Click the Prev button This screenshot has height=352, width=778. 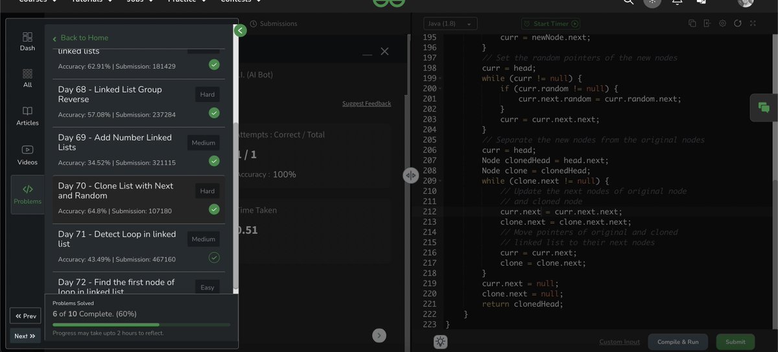(x=26, y=316)
